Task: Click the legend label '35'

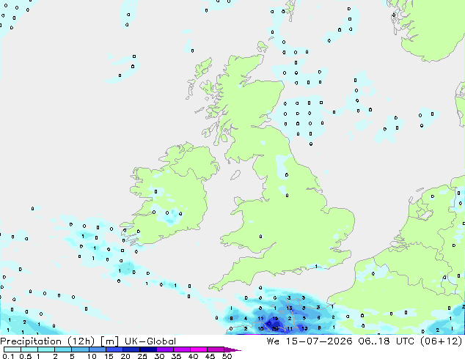Action: 176,356
